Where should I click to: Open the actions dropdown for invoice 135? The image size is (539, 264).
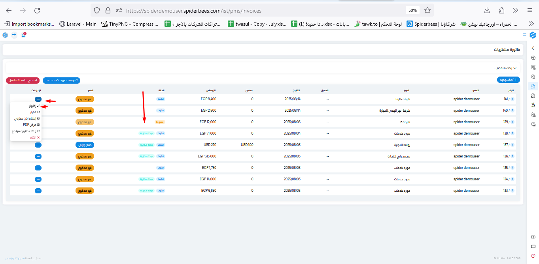(x=38, y=168)
